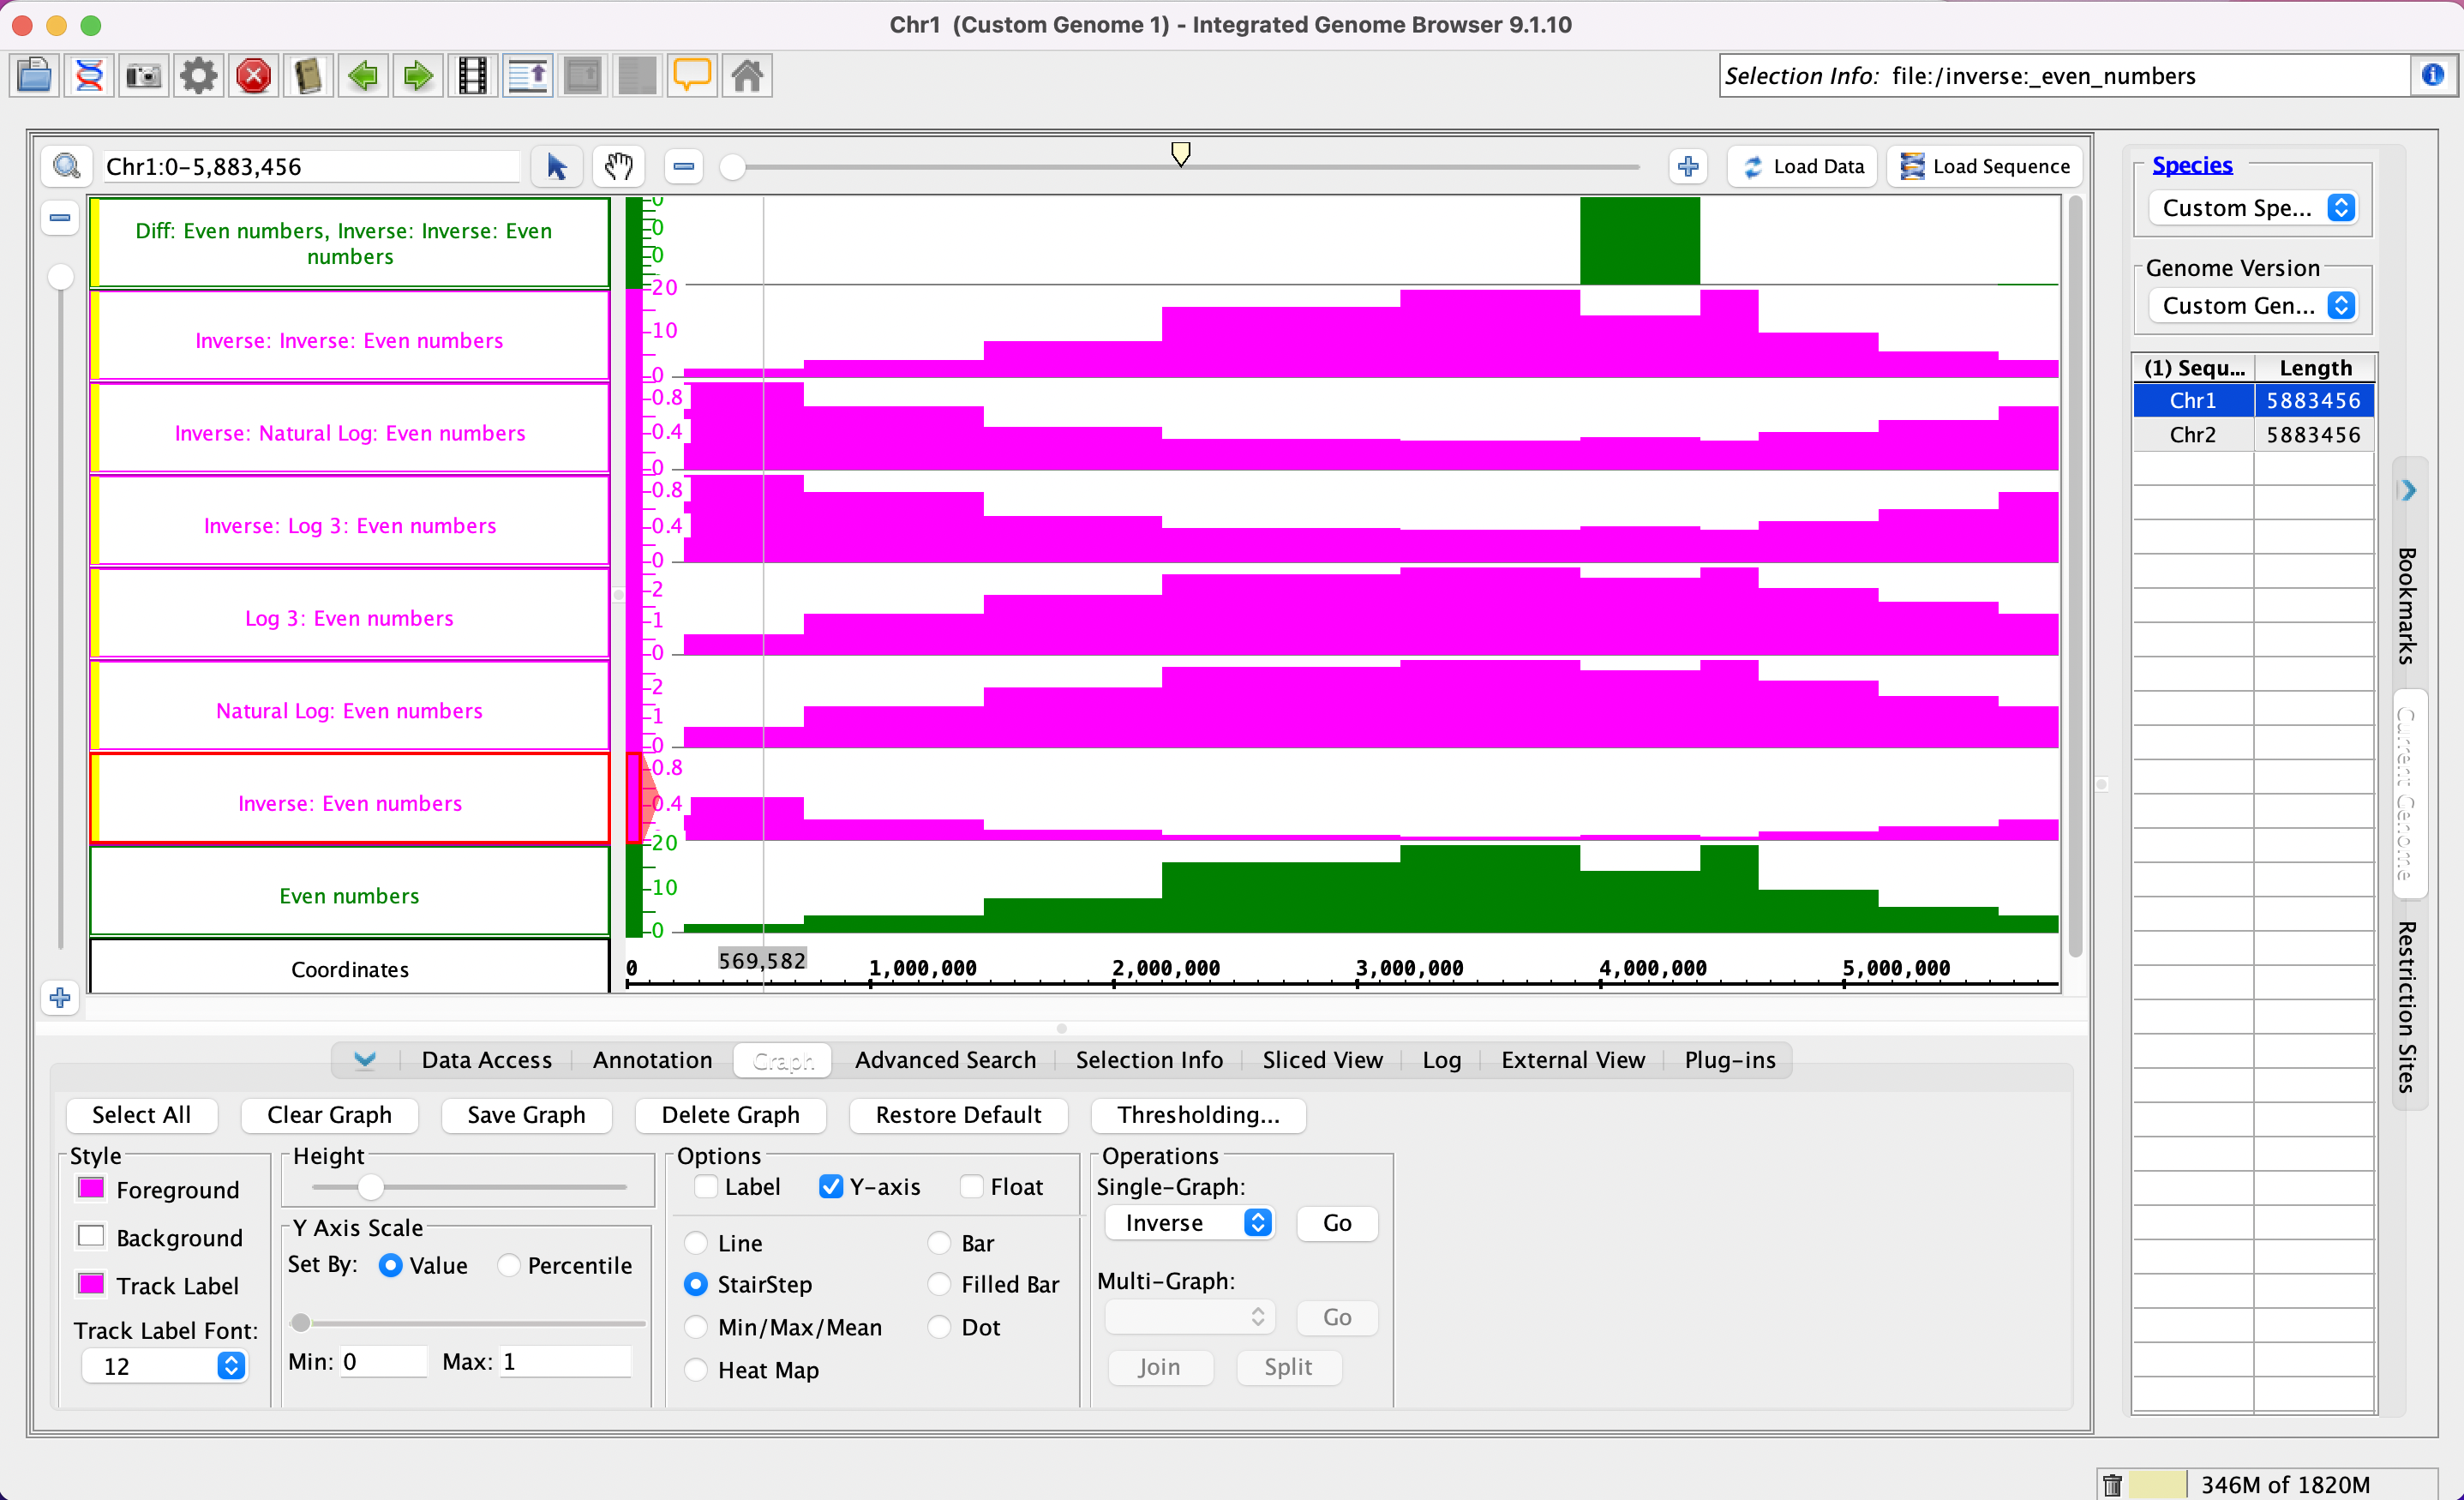Open the Sliced View tab
Screen dimensions: 2464x1500
[x=1321, y=1060]
